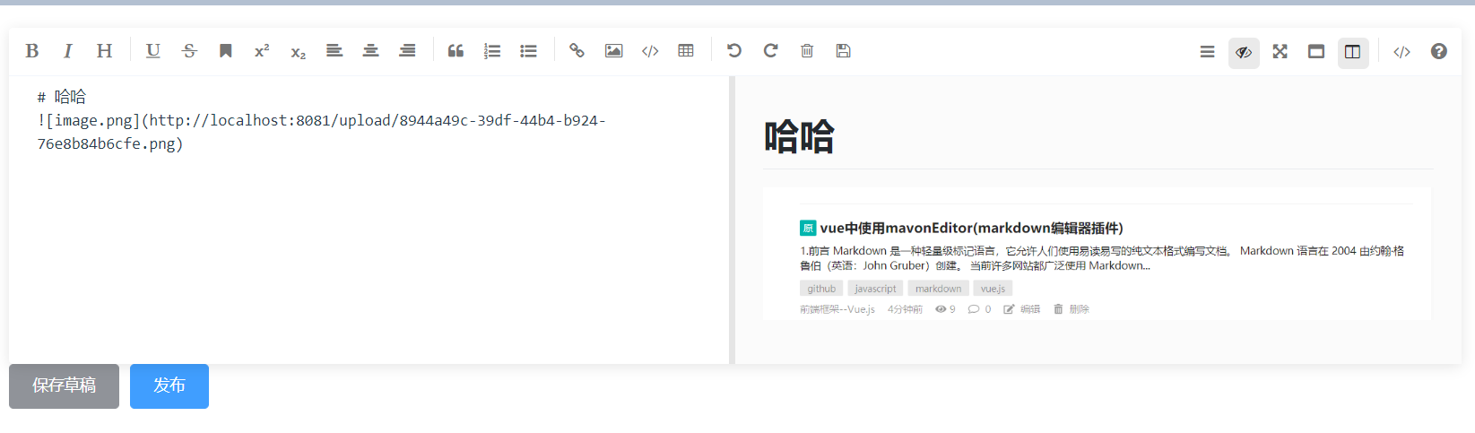The width and height of the screenshot is (1475, 433).
Task: Clear the editor content with trash icon
Action: click(807, 51)
